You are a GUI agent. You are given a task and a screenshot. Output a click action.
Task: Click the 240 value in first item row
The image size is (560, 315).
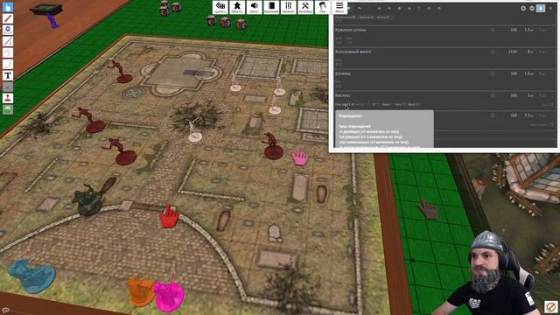point(514,31)
